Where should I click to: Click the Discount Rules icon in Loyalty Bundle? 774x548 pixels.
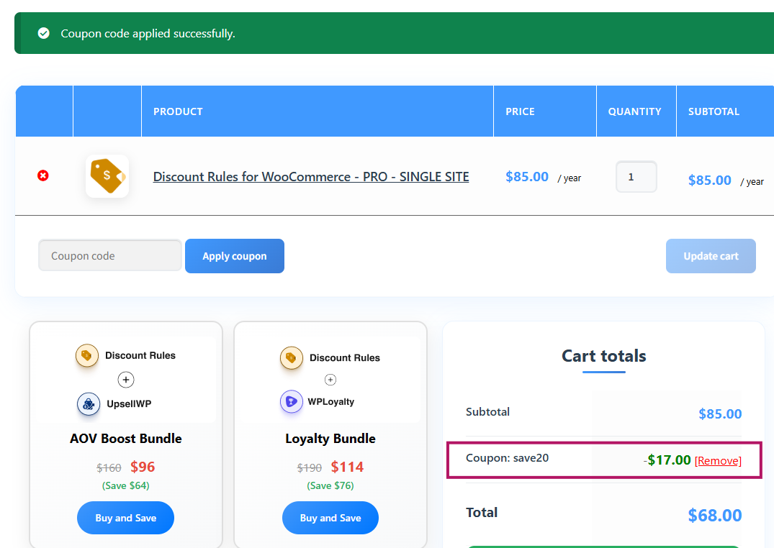point(291,357)
